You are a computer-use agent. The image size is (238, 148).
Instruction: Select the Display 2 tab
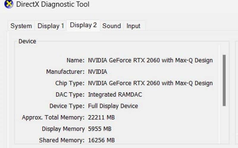coord(83,25)
